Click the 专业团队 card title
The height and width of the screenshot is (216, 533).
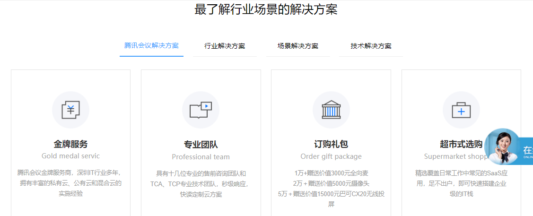[x=201, y=145]
